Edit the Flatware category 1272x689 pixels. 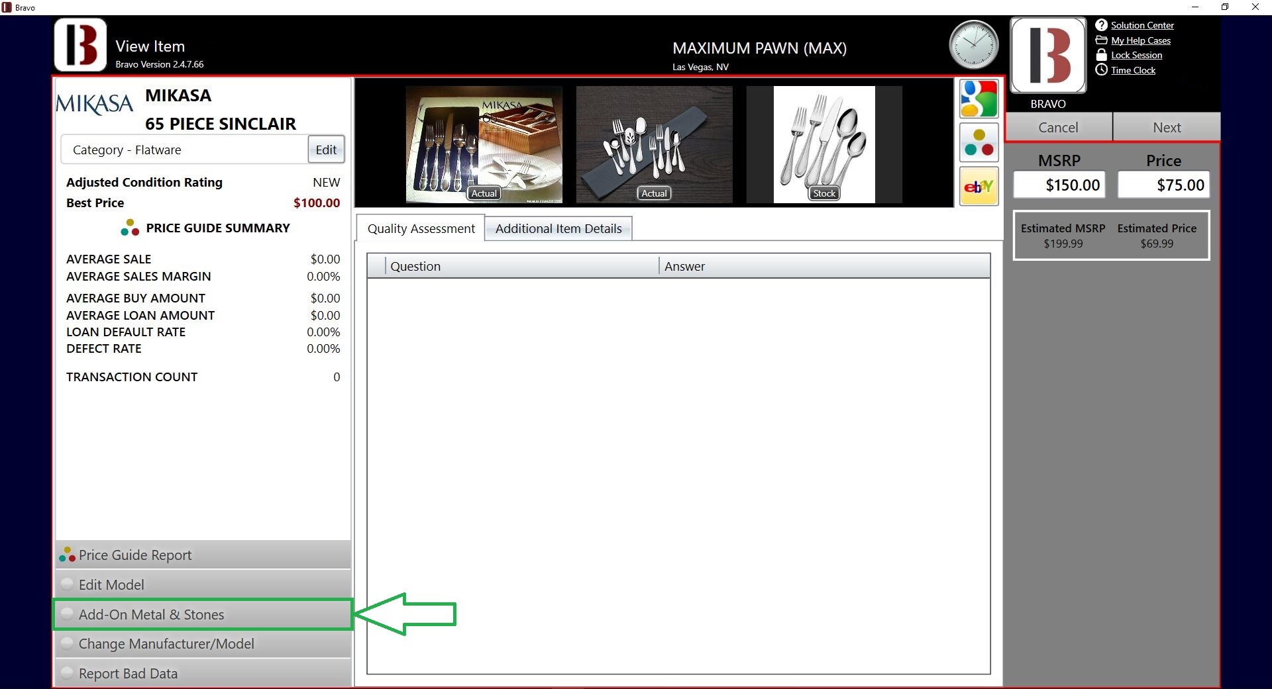click(x=326, y=150)
